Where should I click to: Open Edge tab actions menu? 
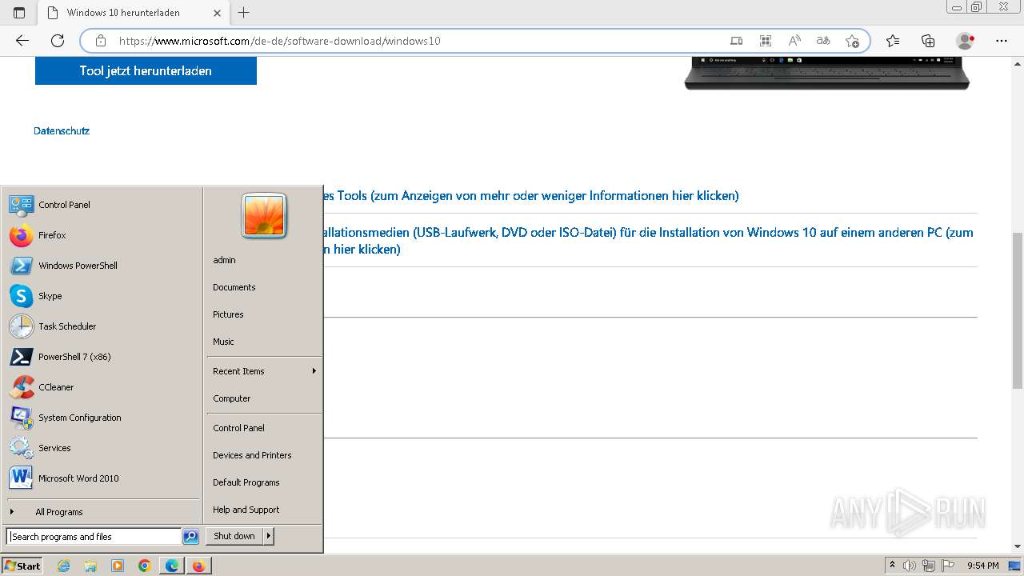point(19,13)
